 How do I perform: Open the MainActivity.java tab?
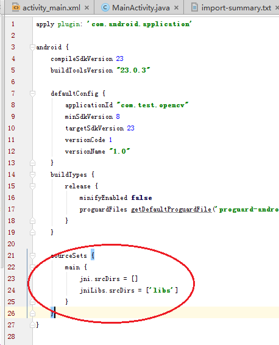pos(141,8)
